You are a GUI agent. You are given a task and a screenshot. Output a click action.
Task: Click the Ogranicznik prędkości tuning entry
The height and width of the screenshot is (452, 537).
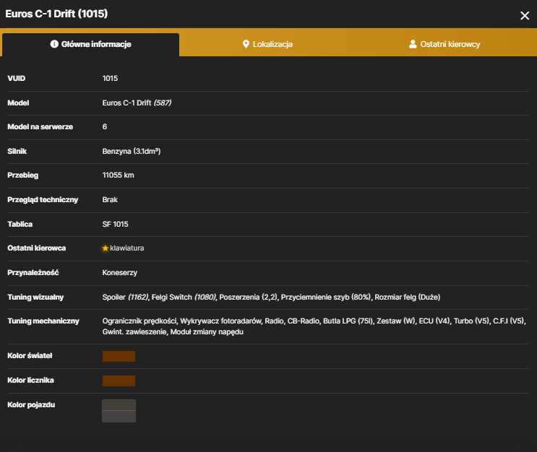tap(139, 321)
